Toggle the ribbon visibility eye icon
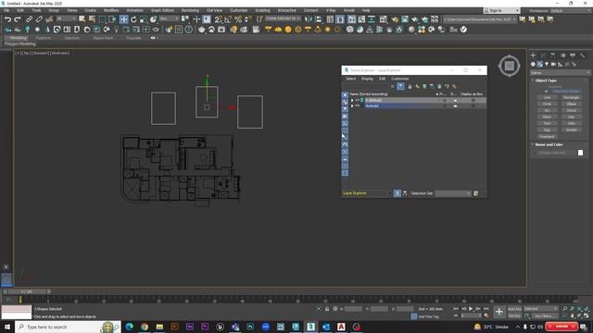This screenshot has width=593, height=333. [x=153, y=38]
